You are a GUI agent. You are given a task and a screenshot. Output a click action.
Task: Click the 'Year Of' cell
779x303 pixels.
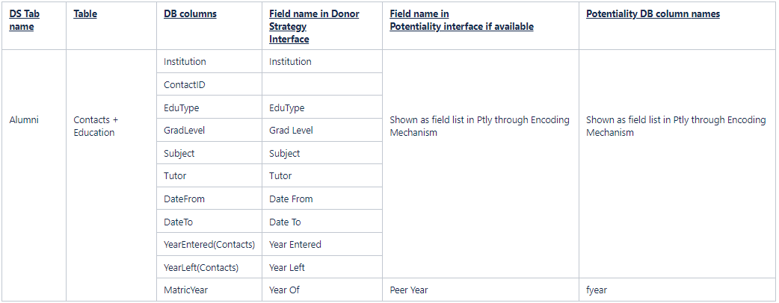pos(284,290)
